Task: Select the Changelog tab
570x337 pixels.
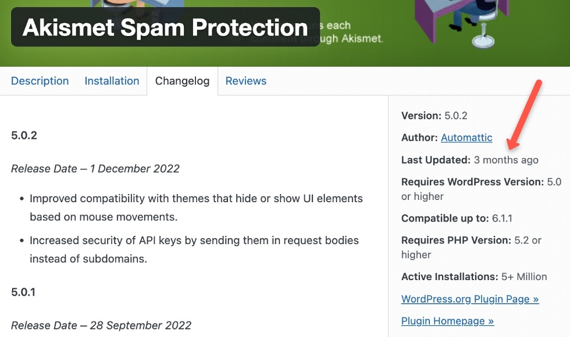Action: tap(182, 81)
